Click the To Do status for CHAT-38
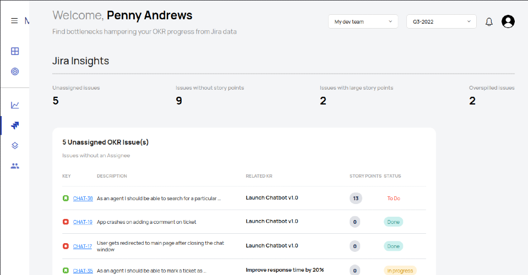This screenshot has height=275, width=528. 394,199
